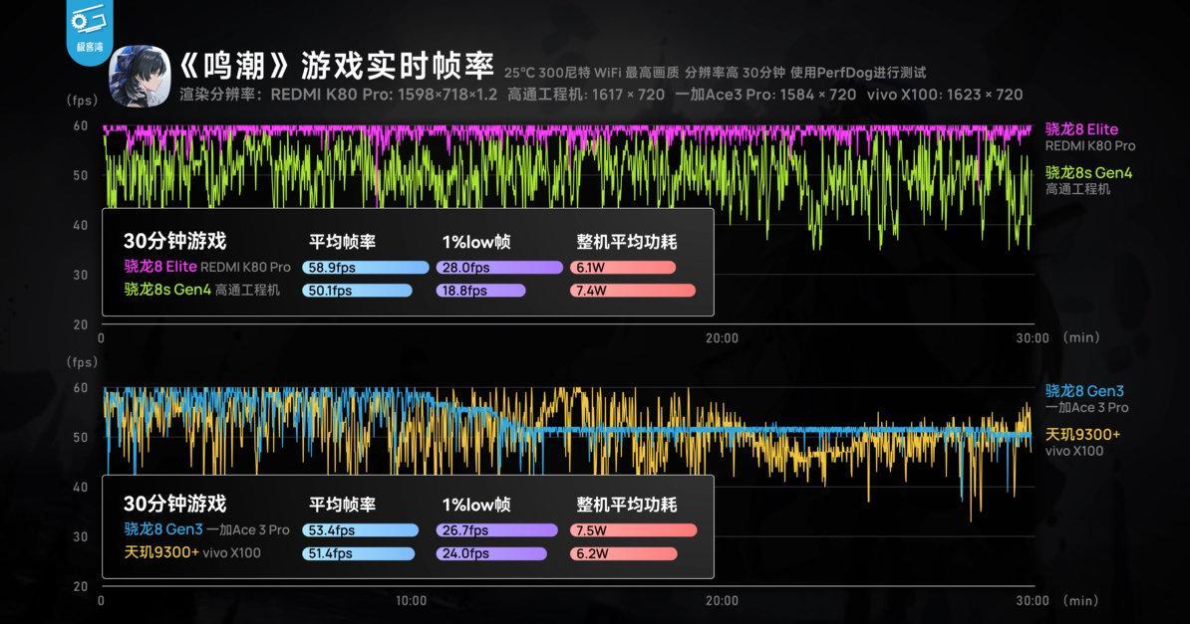Click the 6.1W power consumption bar
The width and height of the screenshot is (1190, 624).
[x=622, y=268]
